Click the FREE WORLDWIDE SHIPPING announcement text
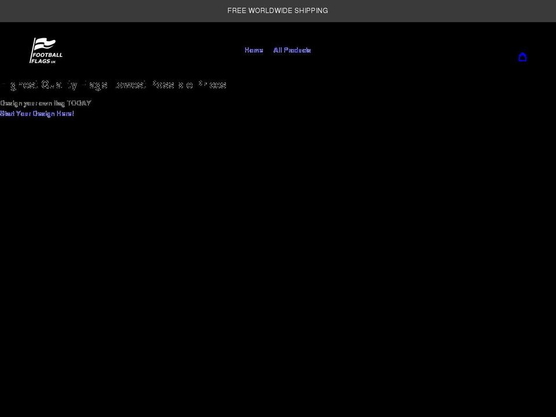556x417 pixels. coord(277,10)
